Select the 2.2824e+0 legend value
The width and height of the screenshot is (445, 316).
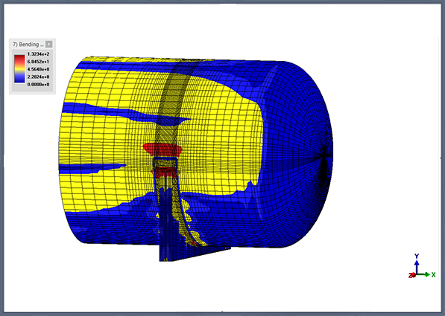click(x=38, y=77)
